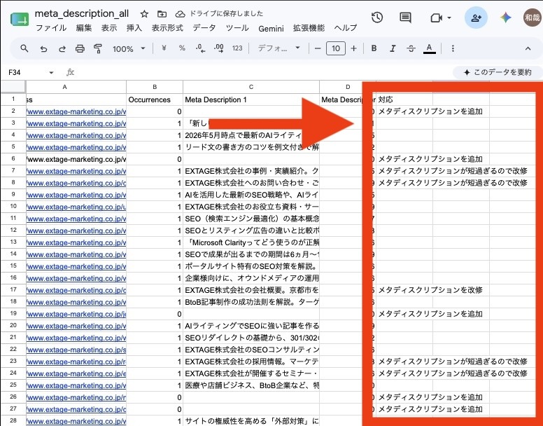Open the more toolbar options menu
The height and width of the screenshot is (426, 543).
click(453, 48)
